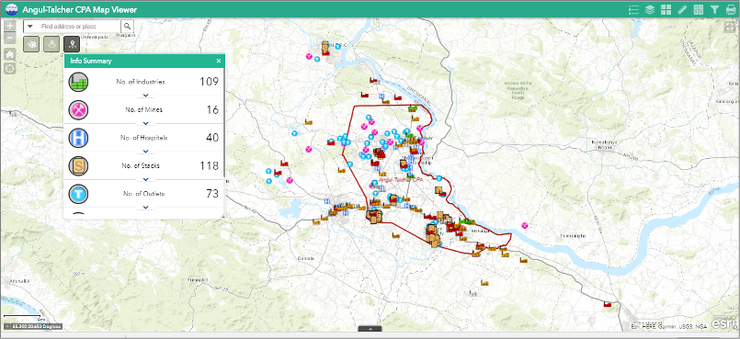Click the industries count 109
Screen dimensions: 740x339
[x=209, y=82]
